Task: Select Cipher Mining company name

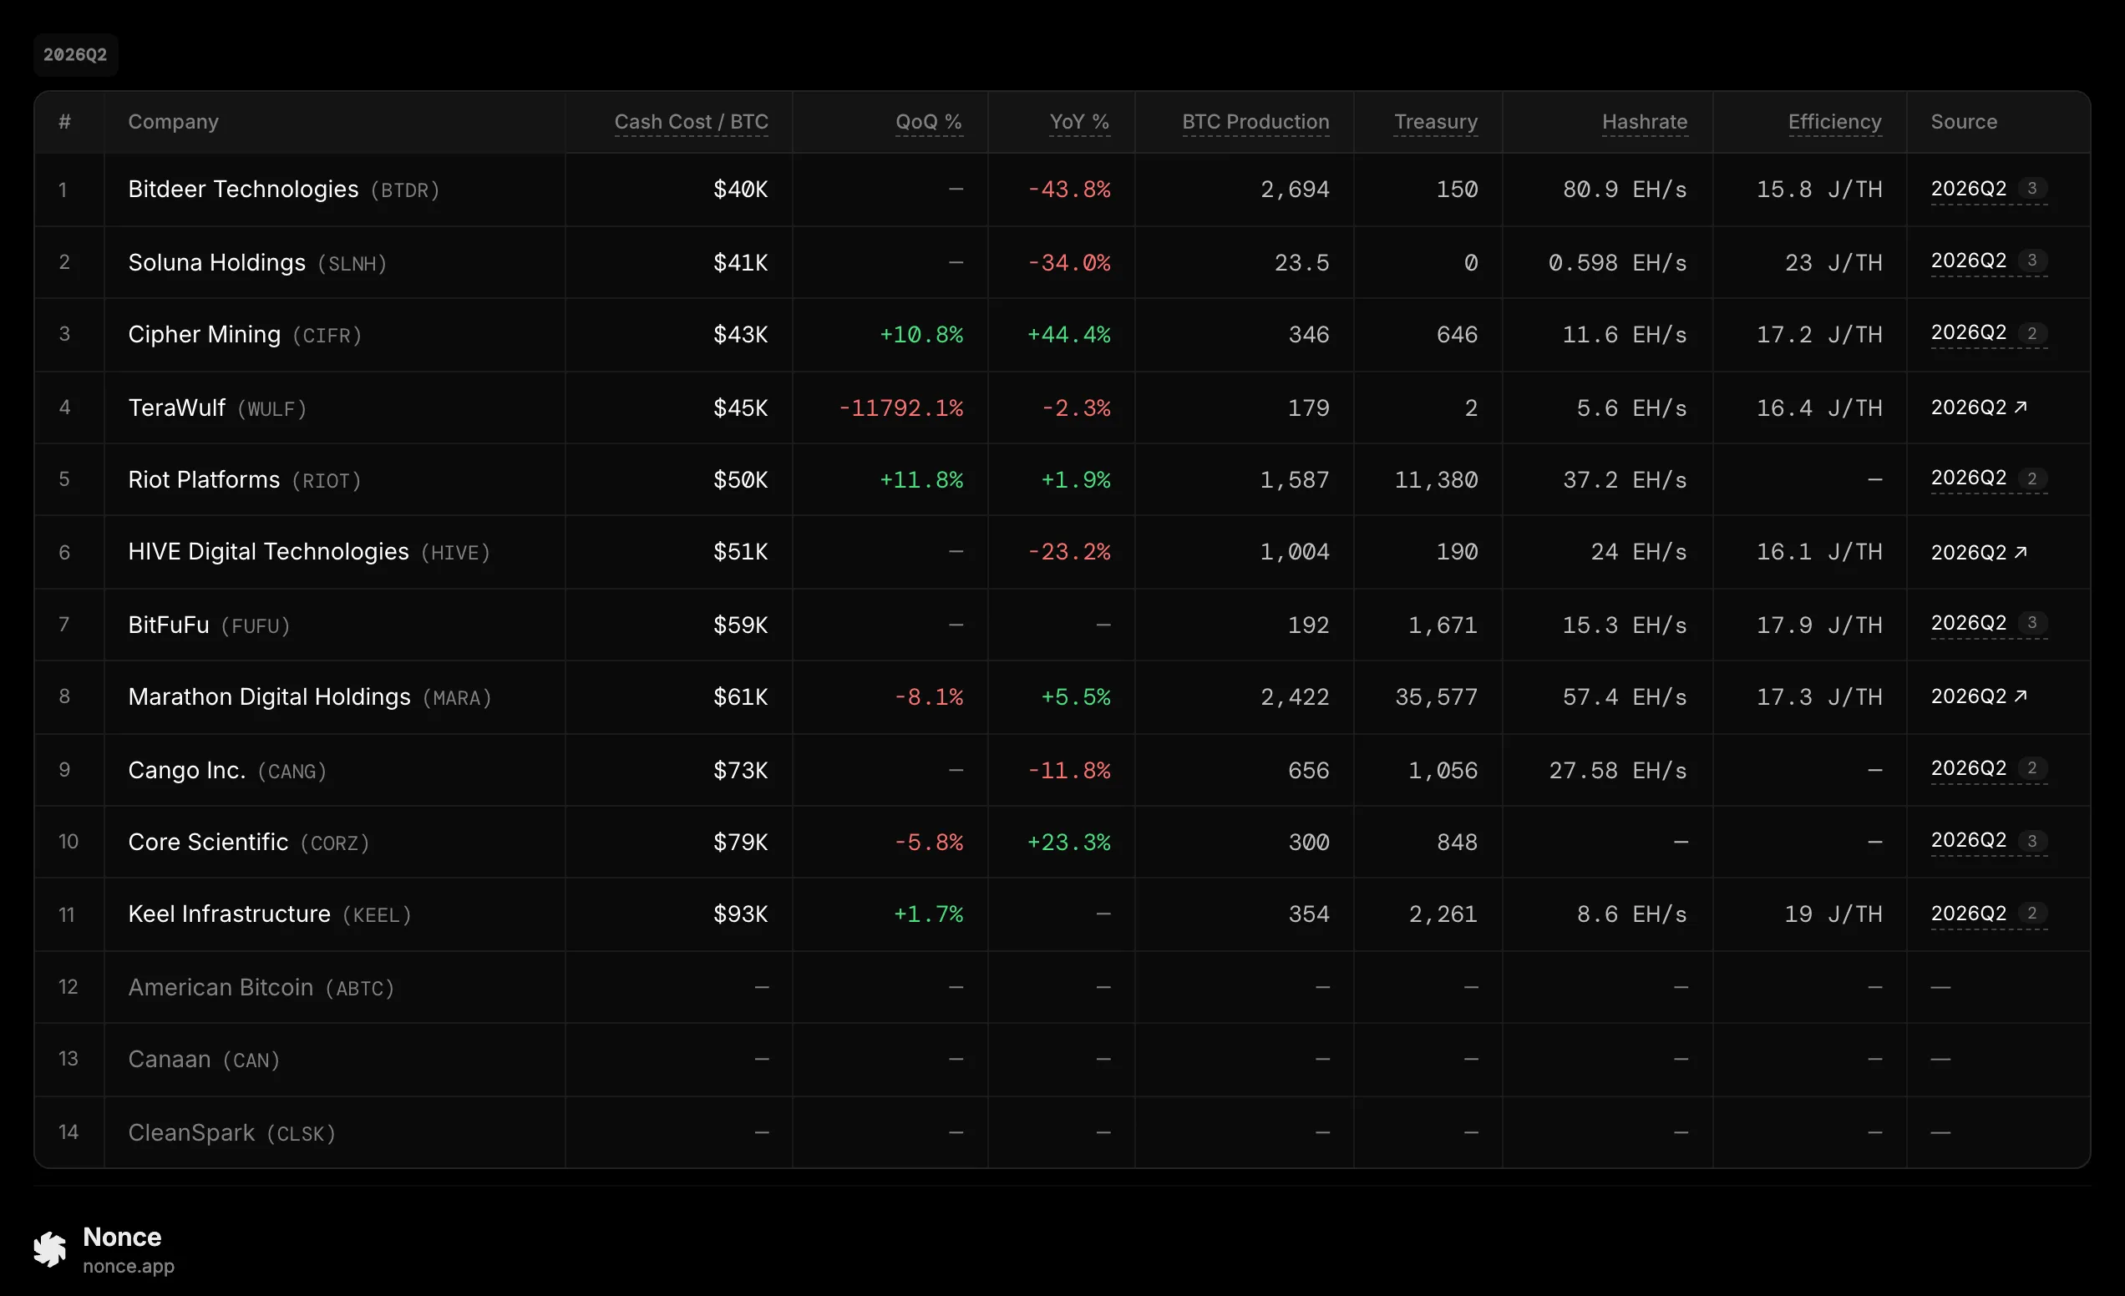Action: pyautogui.click(x=205, y=334)
